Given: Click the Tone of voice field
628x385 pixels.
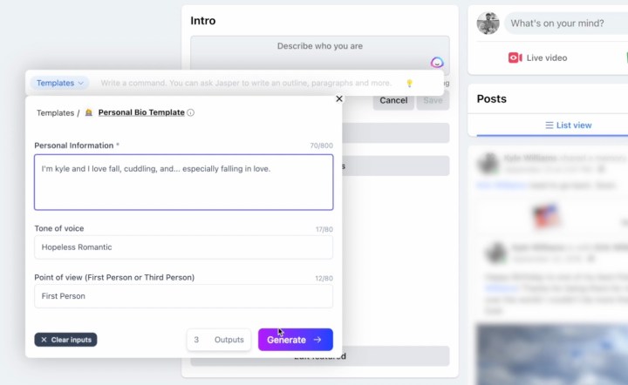Looking at the screenshot, I should 183,247.
